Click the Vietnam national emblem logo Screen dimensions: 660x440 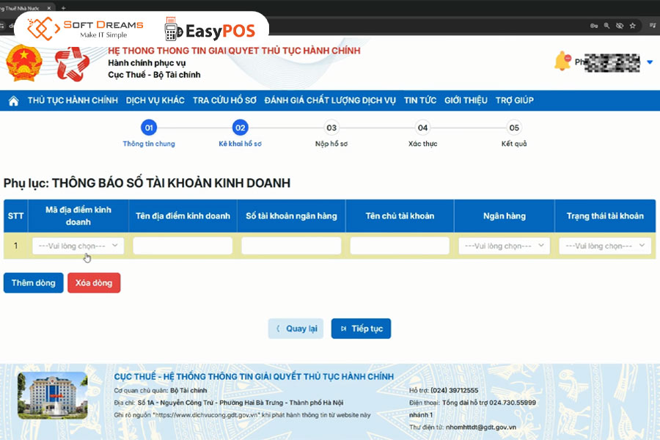pos(24,63)
